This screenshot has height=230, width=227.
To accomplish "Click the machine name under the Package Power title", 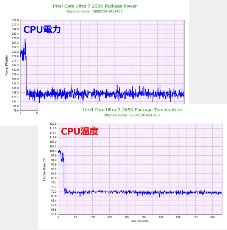I will tap(94, 11).
